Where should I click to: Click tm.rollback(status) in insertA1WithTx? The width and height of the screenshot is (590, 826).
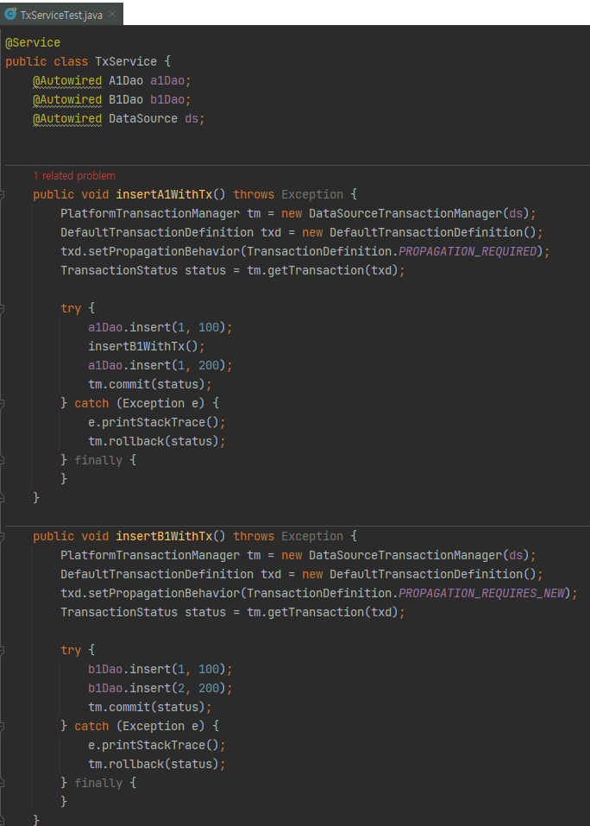(x=154, y=441)
